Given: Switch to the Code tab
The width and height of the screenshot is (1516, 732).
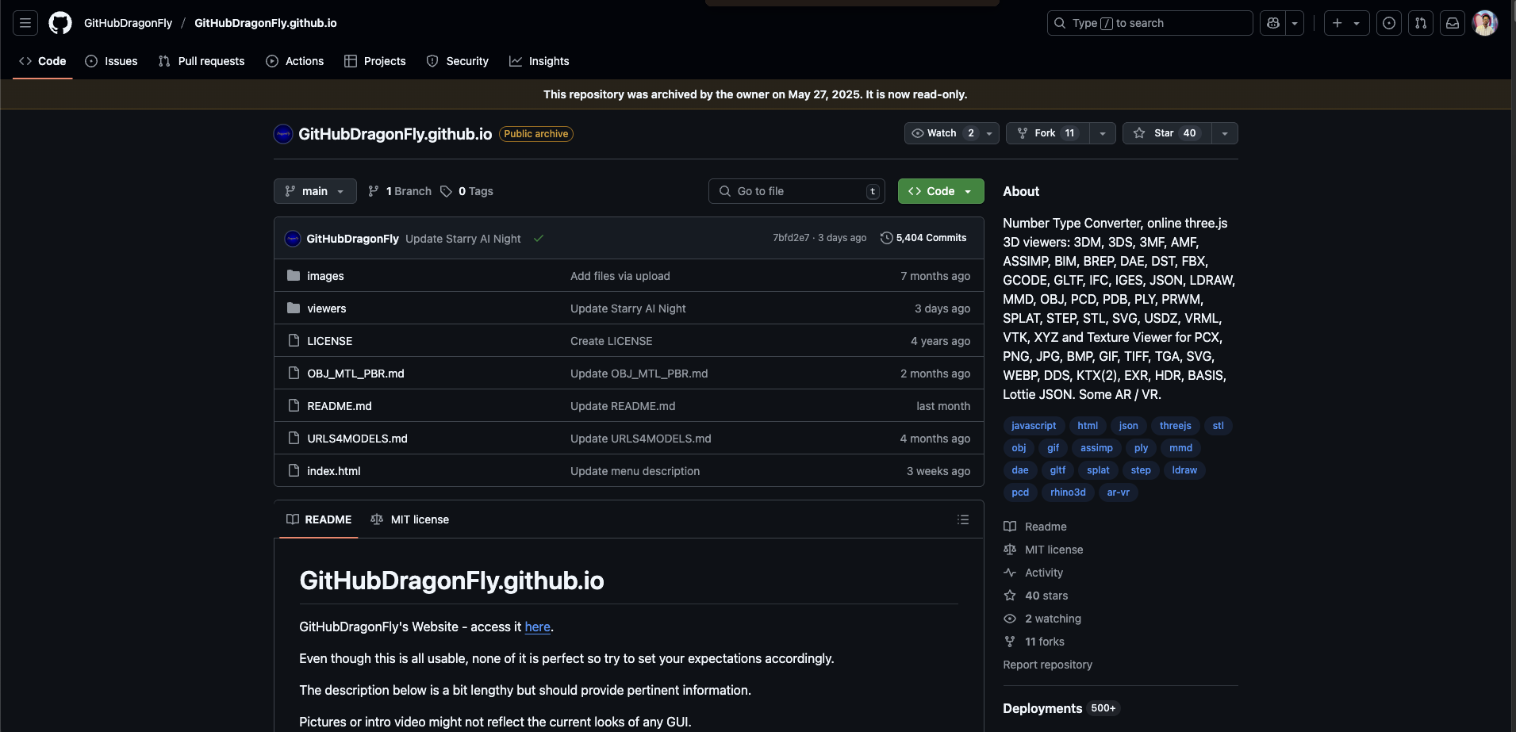Looking at the screenshot, I should click(x=43, y=61).
